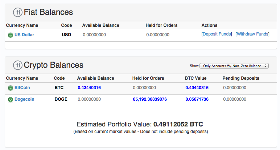The height and width of the screenshot is (150, 280).
Task: Open the Deposit Funds link
Action: point(217,34)
